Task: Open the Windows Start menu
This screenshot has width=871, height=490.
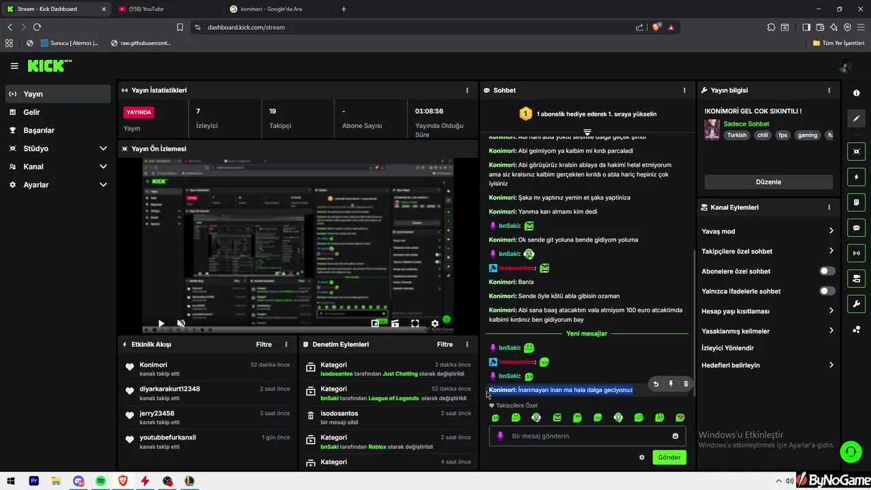Action: (x=12, y=481)
